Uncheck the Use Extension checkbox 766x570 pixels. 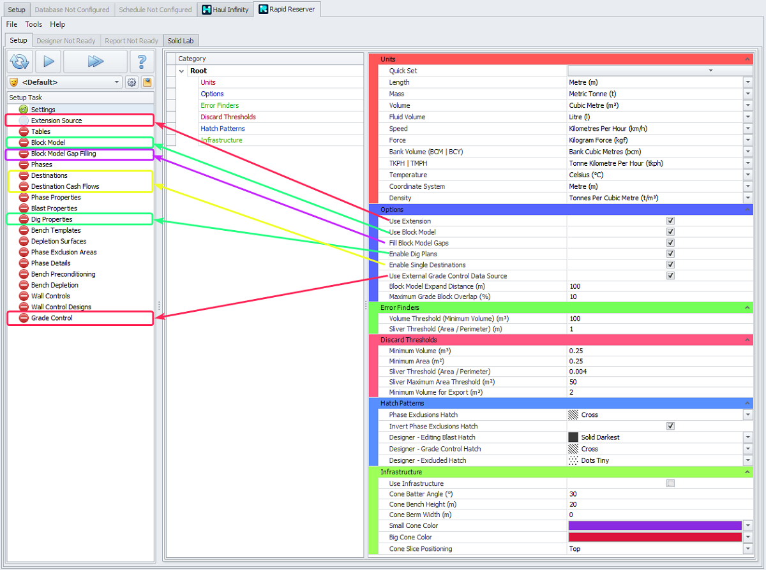[x=670, y=221]
